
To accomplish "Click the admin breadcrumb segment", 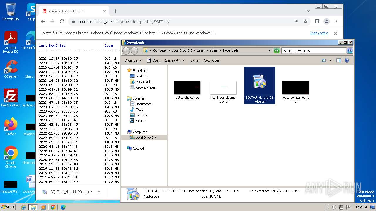I will [x=214, y=50].
